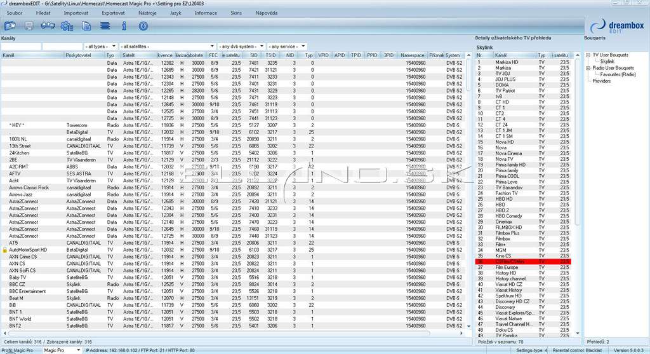Collapse the TV User Bouquets tree node
The height and width of the screenshot is (354, 650).
[x=588, y=55]
